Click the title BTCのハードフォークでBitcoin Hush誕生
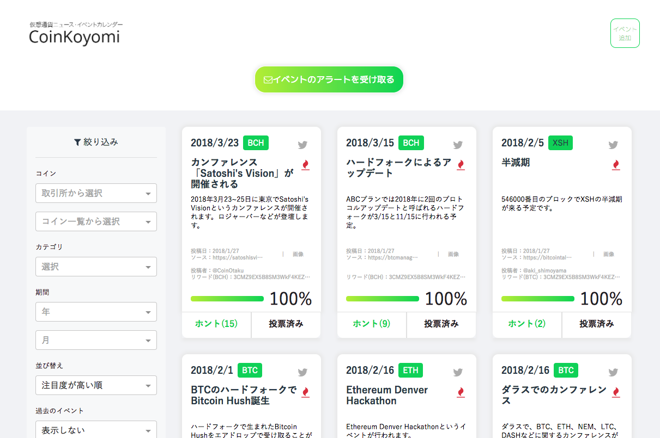This screenshot has width=660, height=438. tap(244, 395)
